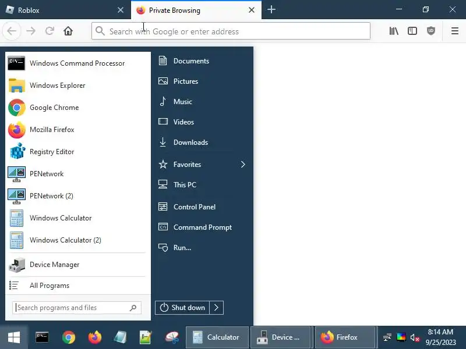Open a new tab with plus button

pos(271,9)
